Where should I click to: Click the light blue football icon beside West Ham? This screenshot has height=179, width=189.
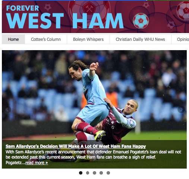[x=141, y=21]
